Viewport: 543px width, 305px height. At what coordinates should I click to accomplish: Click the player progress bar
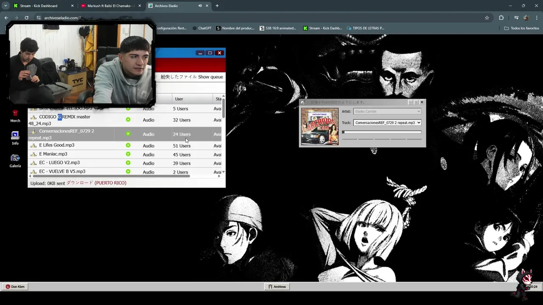pyautogui.click(x=382, y=132)
